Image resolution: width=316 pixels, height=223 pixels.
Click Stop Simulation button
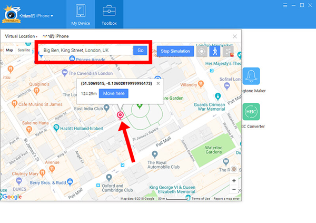175,51
